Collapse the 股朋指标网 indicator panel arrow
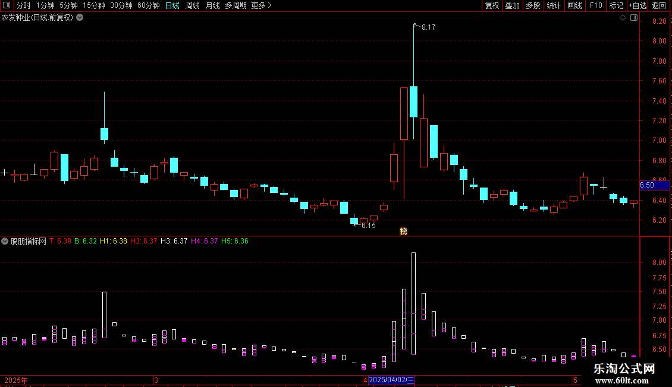This screenshot has height=387, width=672. point(5,241)
